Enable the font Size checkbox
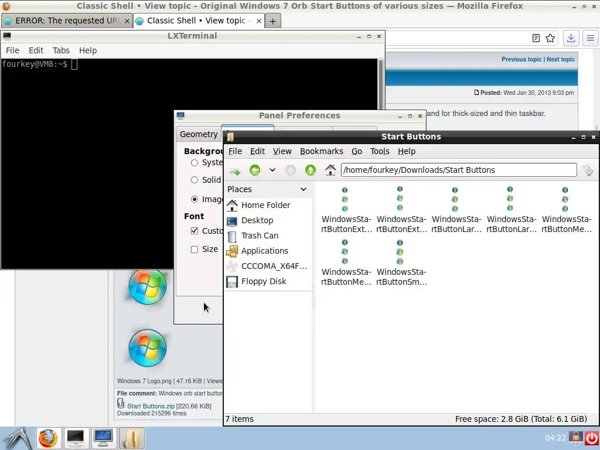 coord(195,250)
